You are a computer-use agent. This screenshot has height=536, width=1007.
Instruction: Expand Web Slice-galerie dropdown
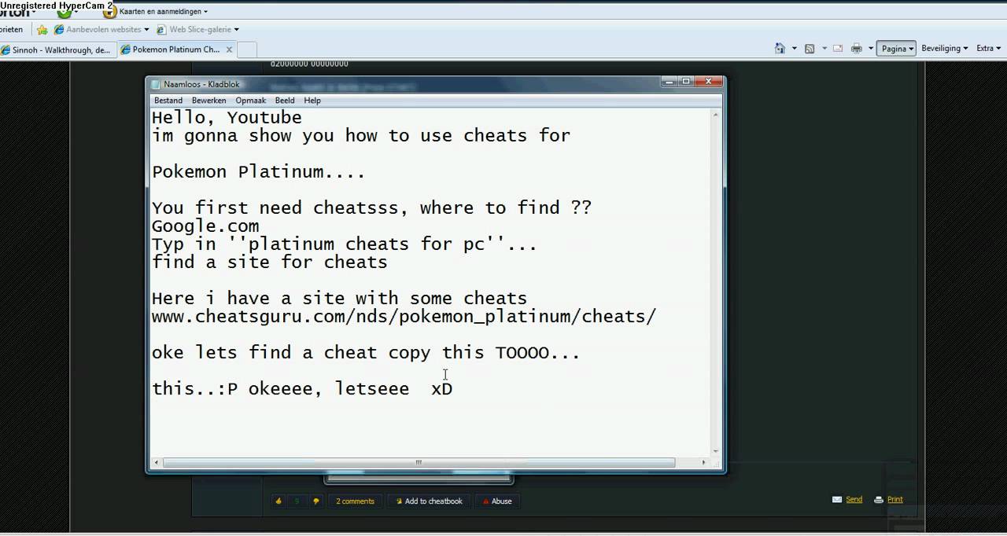pyautogui.click(x=236, y=30)
